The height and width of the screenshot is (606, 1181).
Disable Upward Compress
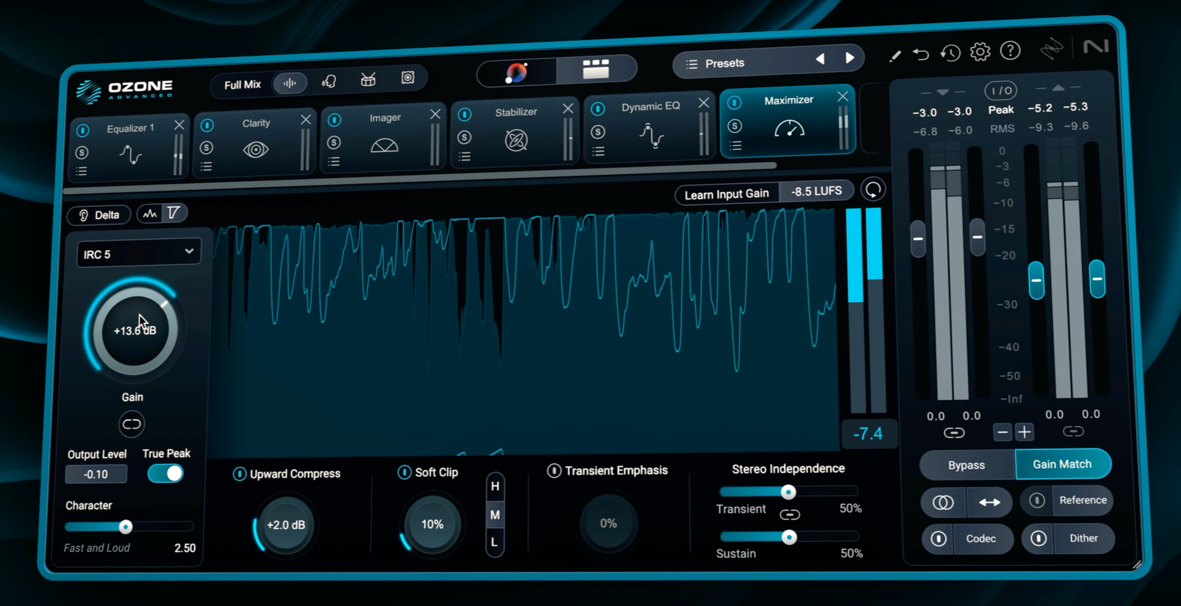[239, 474]
